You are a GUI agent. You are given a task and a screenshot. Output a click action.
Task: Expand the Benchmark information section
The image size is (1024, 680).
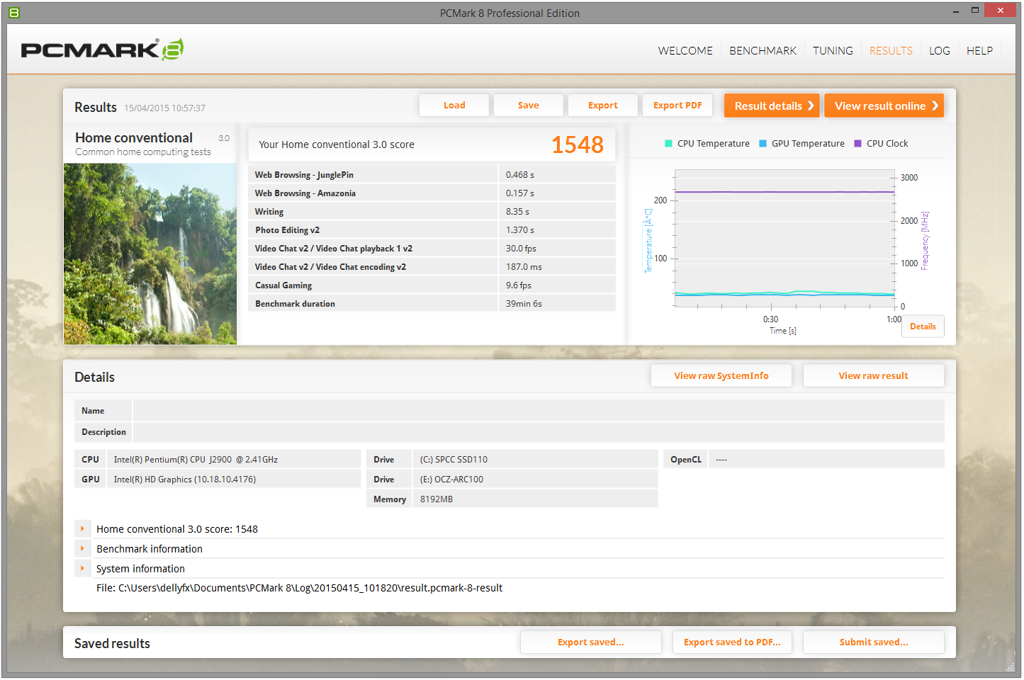83,549
